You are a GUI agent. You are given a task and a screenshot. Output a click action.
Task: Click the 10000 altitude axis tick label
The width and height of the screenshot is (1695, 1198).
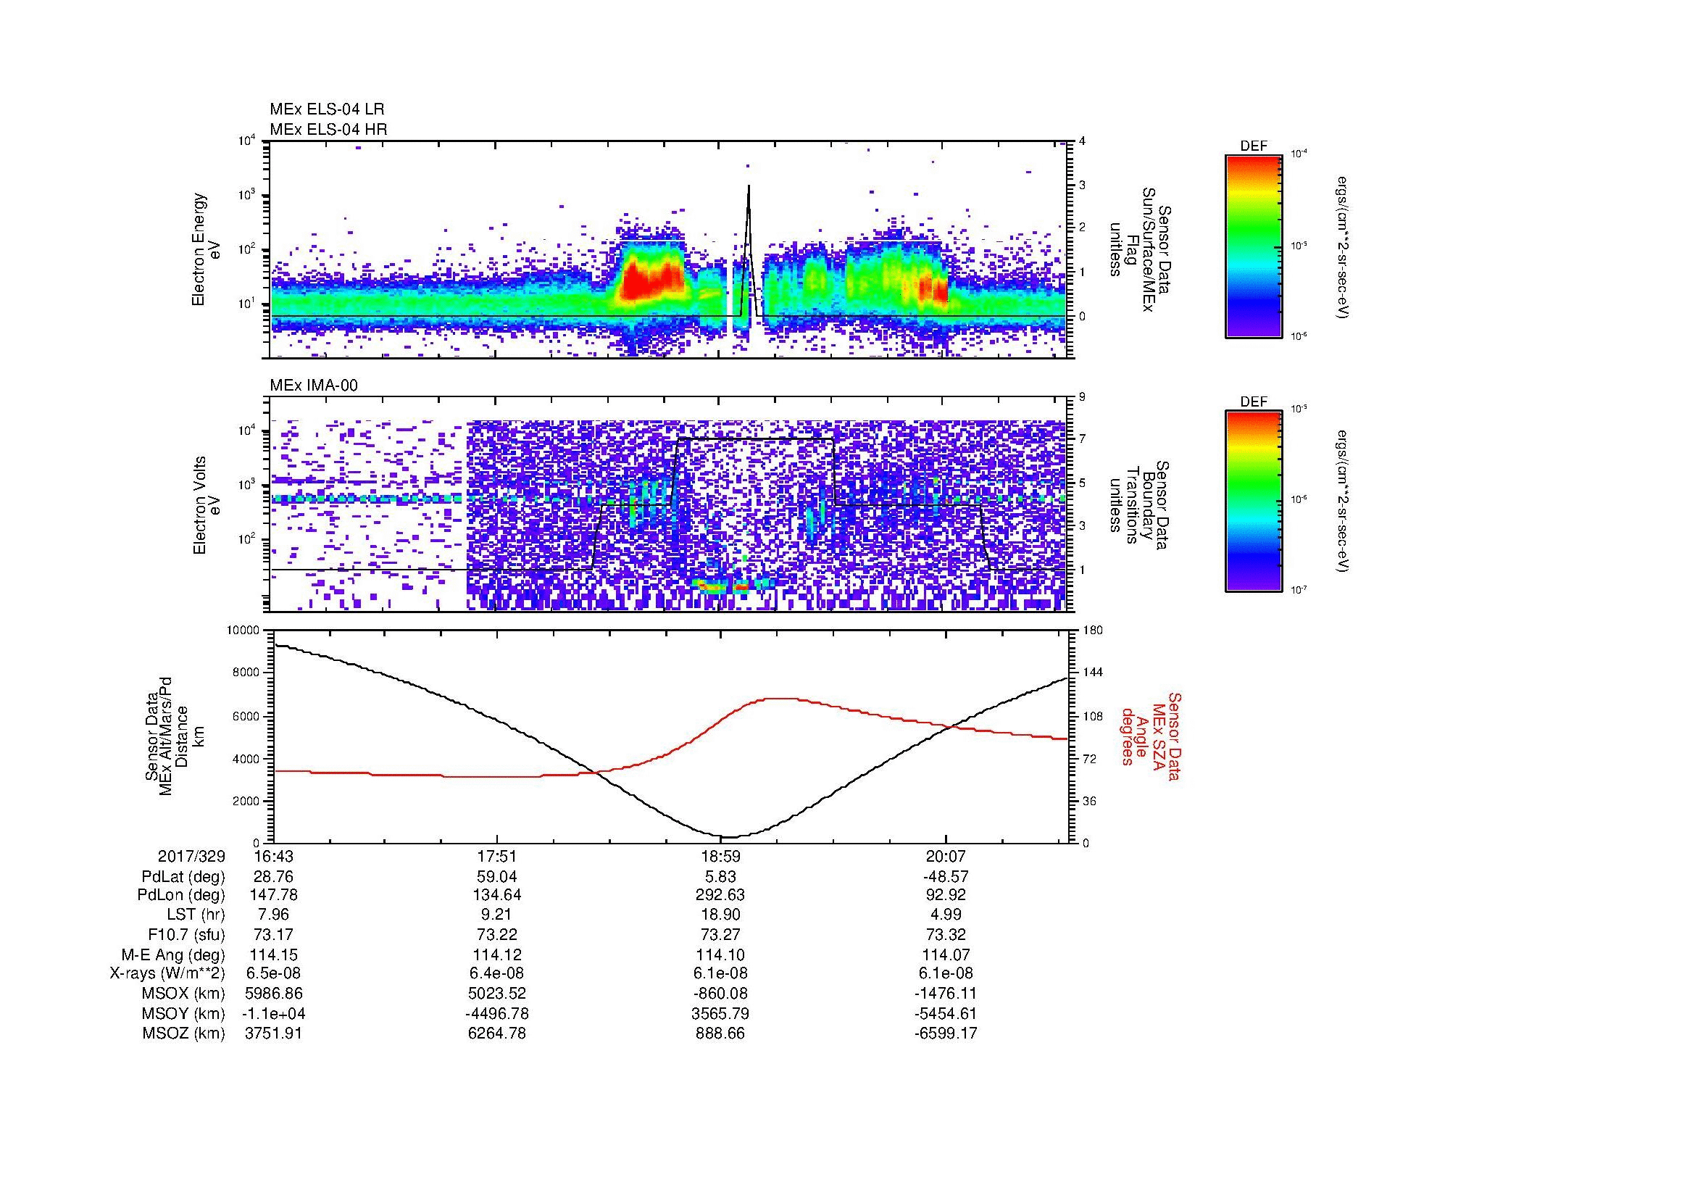point(244,631)
